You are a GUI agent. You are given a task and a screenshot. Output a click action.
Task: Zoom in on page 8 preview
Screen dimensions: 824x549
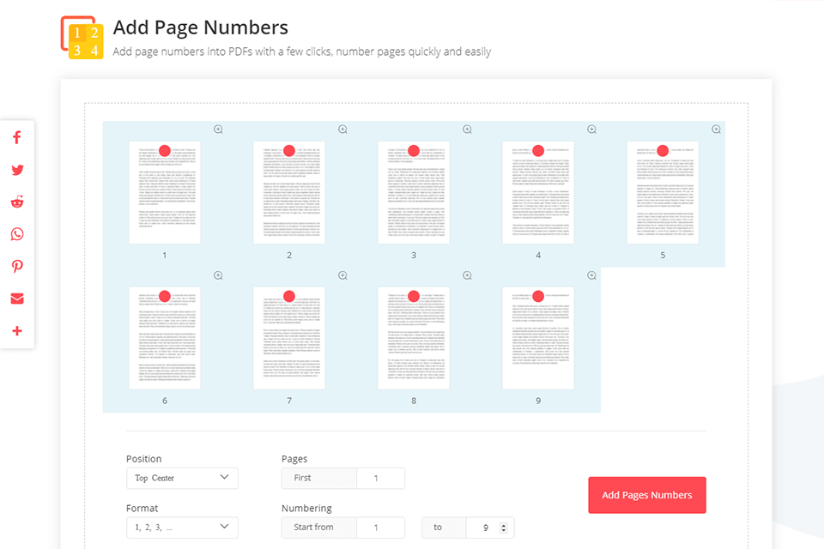click(467, 275)
